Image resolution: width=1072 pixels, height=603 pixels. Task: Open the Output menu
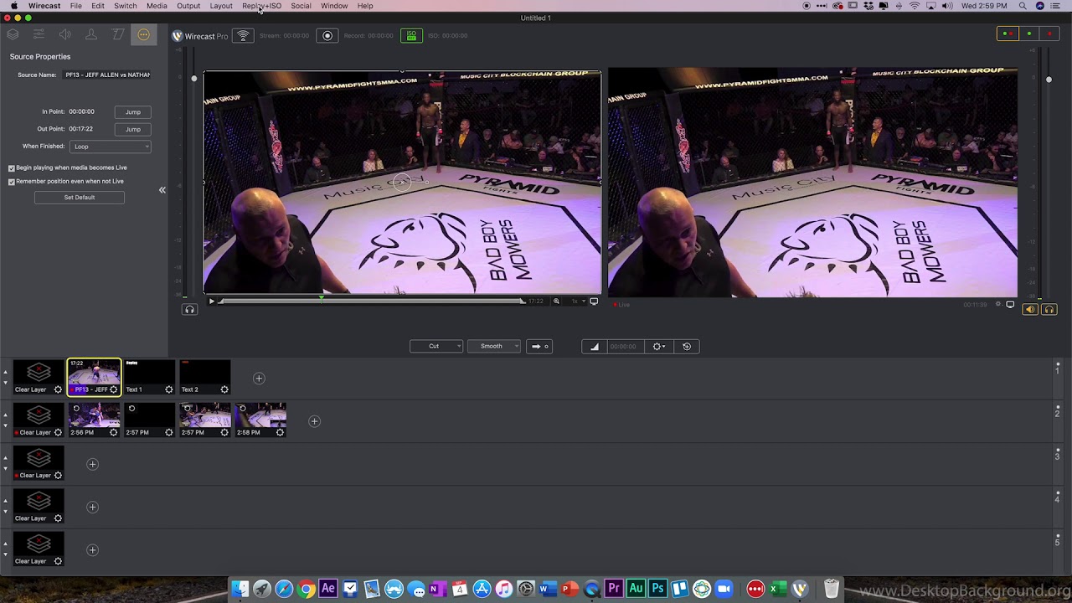pyautogui.click(x=188, y=6)
